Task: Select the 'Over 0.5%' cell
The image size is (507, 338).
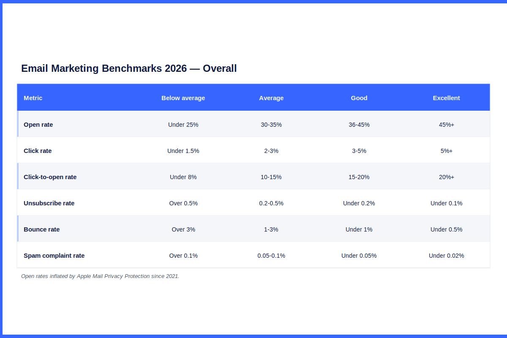Action: coord(183,203)
